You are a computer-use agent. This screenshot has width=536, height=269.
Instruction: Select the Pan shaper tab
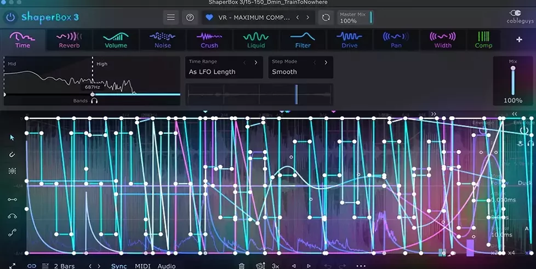point(396,40)
